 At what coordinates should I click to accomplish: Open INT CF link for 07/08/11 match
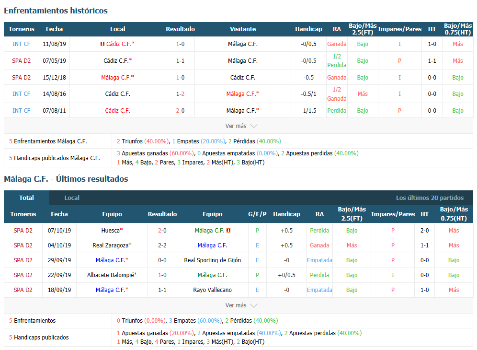point(21,111)
